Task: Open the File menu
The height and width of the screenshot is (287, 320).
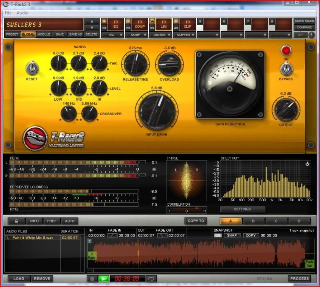Action: coord(8,13)
